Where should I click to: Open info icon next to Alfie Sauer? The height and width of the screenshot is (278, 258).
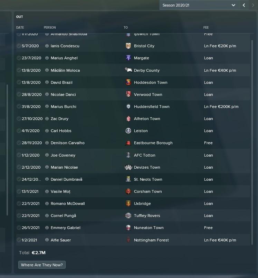(x=47, y=240)
